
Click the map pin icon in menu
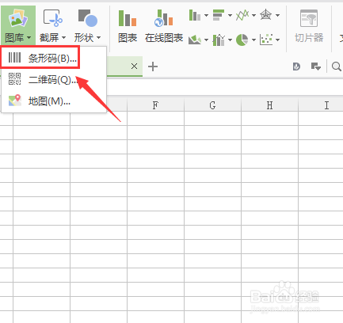(x=15, y=101)
